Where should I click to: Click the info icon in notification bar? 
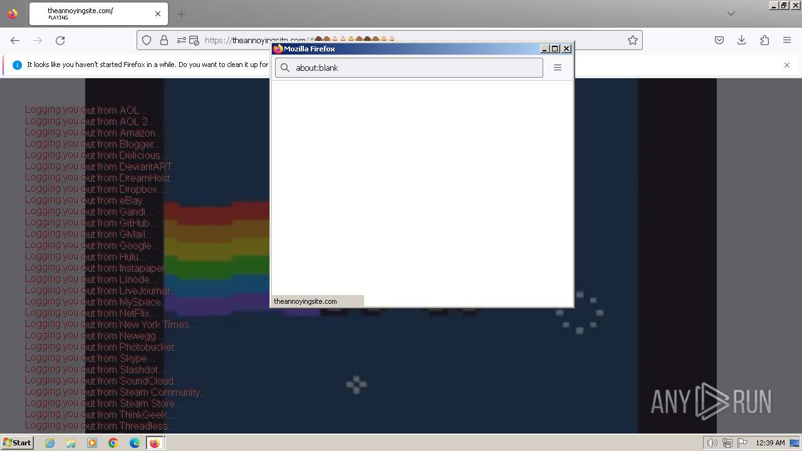pos(18,65)
